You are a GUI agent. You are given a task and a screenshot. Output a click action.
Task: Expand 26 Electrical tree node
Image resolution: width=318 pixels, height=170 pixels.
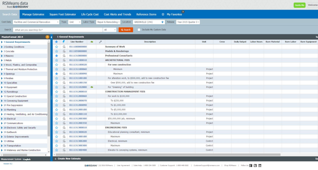pyautogui.click(x=2, y=119)
